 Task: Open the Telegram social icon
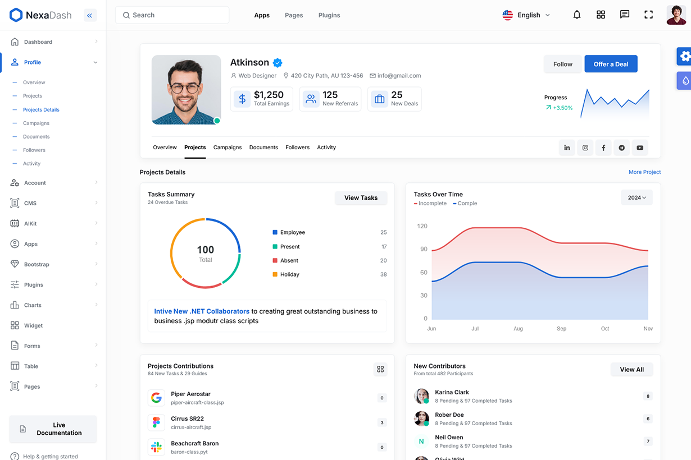click(x=621, y=148)
